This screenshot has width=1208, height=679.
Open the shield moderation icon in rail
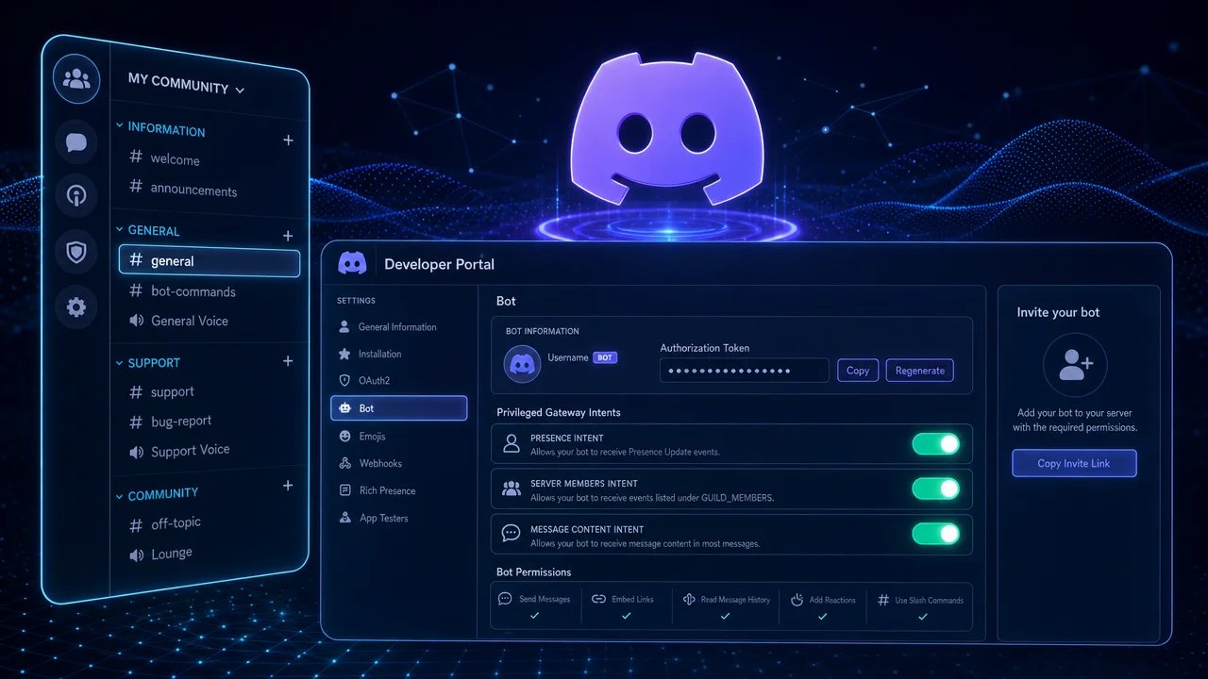click(75, 252)
